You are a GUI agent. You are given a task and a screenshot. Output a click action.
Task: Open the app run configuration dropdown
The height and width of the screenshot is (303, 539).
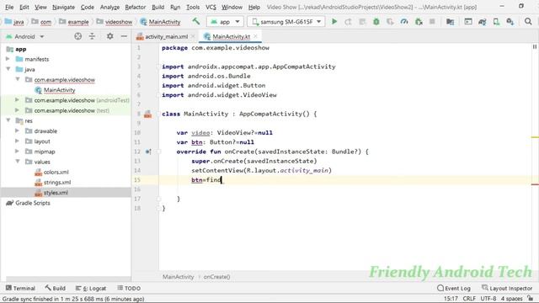coord(225,22)
